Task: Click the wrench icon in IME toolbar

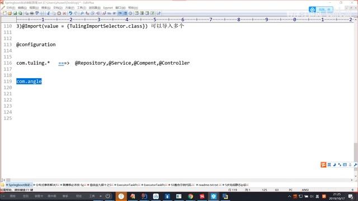Action: (x=355, y=165)
